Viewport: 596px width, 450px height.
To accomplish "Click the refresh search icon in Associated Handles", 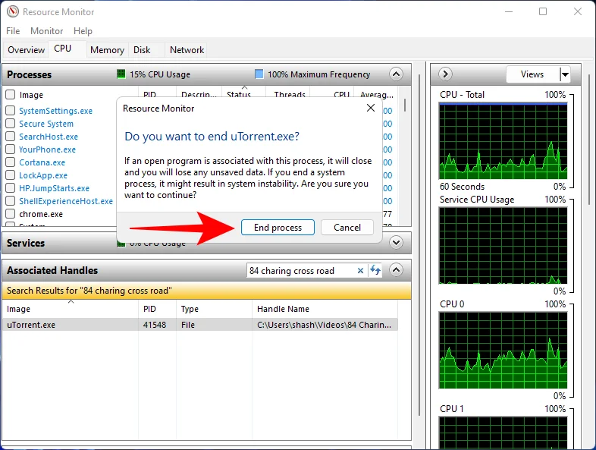I will point(375,270).
